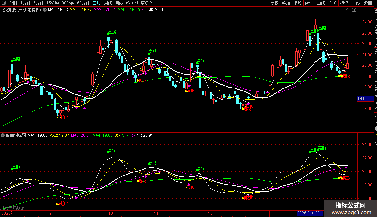377x217 pixels.
Task: Open the 画线 drawing tools
Action: pos(321,3)
